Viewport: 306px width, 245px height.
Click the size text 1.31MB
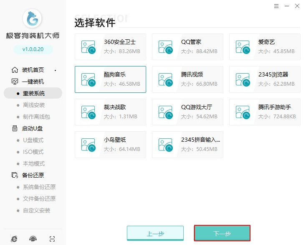tap(128, 117)
